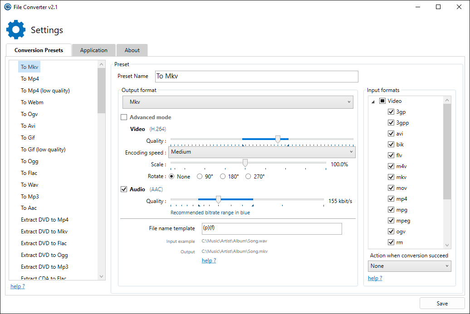The image size is (470, 314).
Task: Open the Encoding speed dropdown
Action: click(262, 152)
